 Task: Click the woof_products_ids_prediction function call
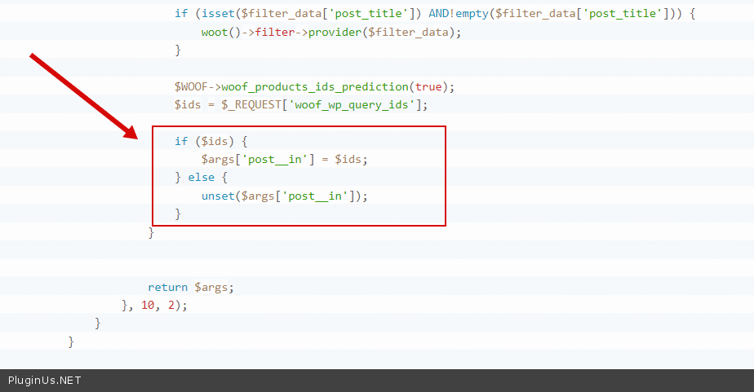315,86
